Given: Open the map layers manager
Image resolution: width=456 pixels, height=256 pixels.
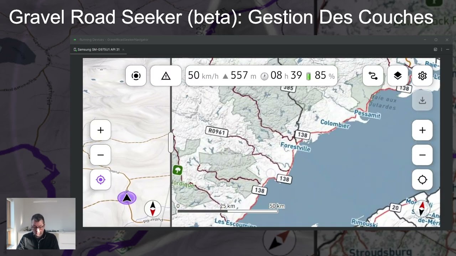Looking at the screenshot, I should 398,76.
